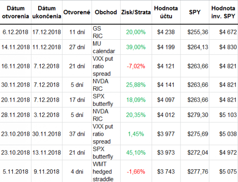Select the MU calendar trade cell
The width and height of the screenshot is (238, 182).
104,47
